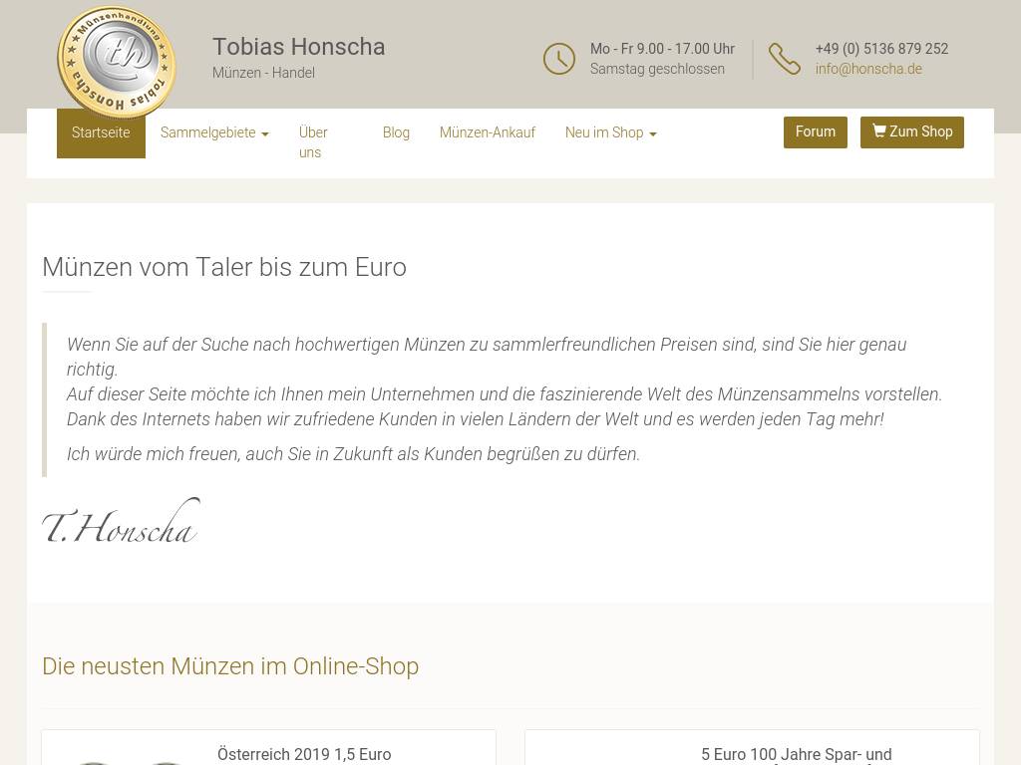Screen dimensions: 1021x765
Task: Email info@honscha.de via the link
Action: click(x=868, y=69)
